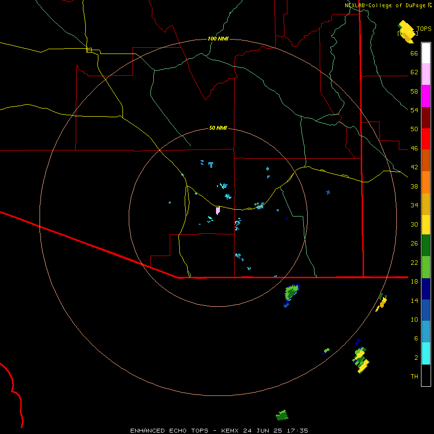The image size is (434, 434).
Task: Click the 'KEMX' station identifier
Action: coord(231,431)
